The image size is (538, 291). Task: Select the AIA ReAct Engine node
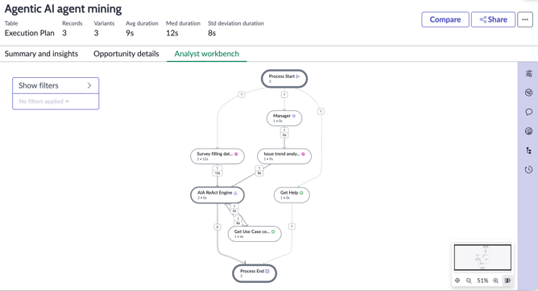coord(217,195)
